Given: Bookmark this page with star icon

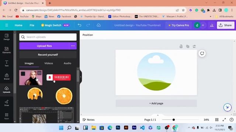Looking at the screenshot, I should tap(183, 10).
